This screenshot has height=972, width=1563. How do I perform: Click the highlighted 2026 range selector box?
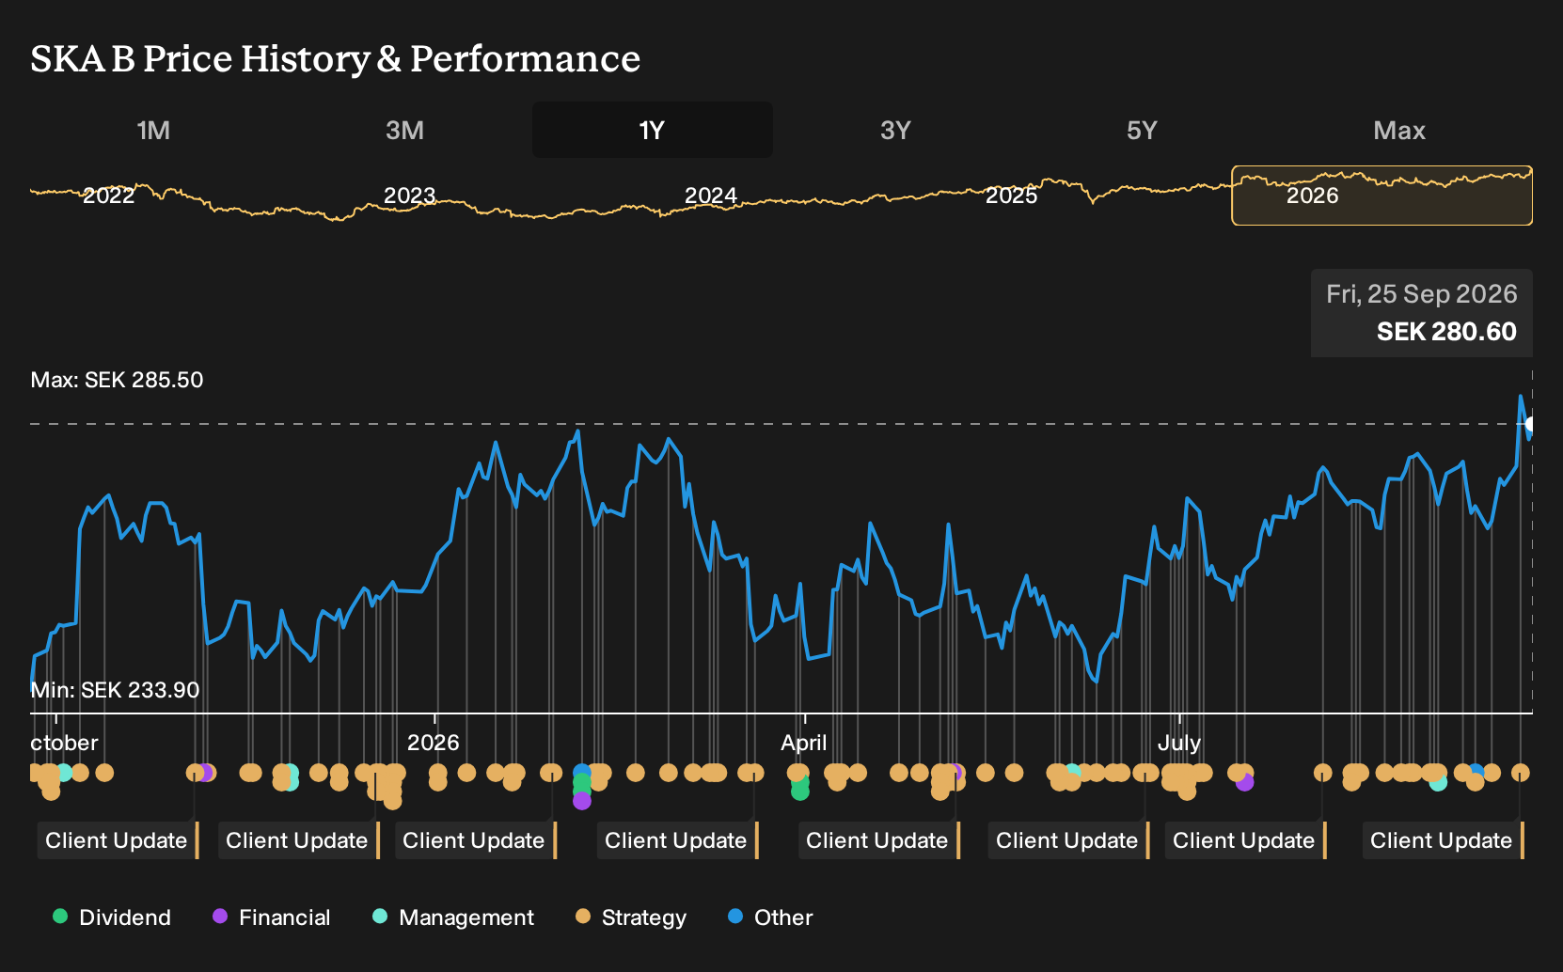[1381, 196]
